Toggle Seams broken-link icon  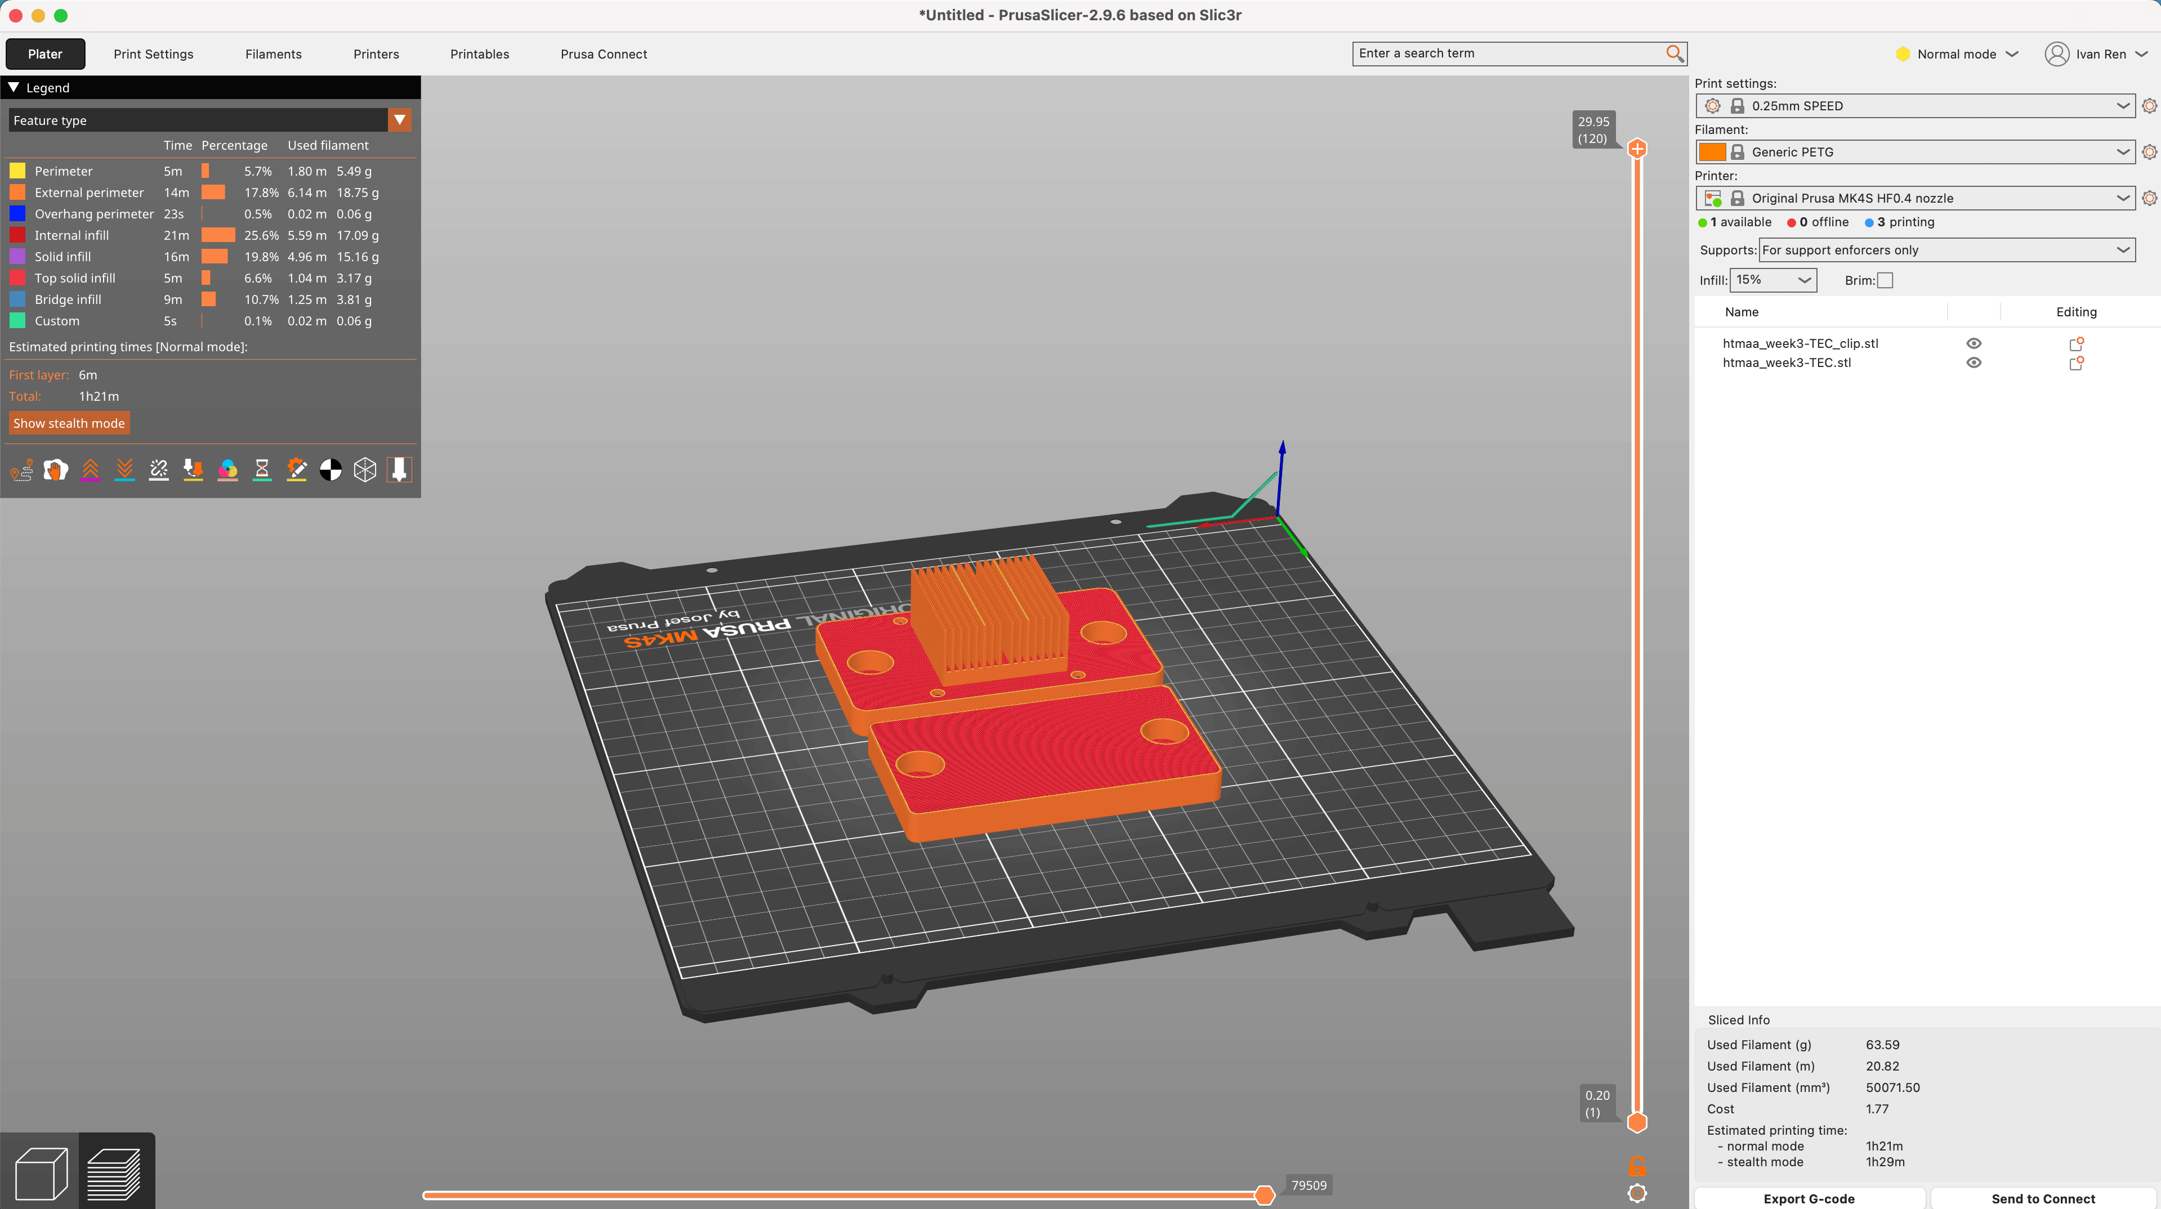click(x=159, y=469)
